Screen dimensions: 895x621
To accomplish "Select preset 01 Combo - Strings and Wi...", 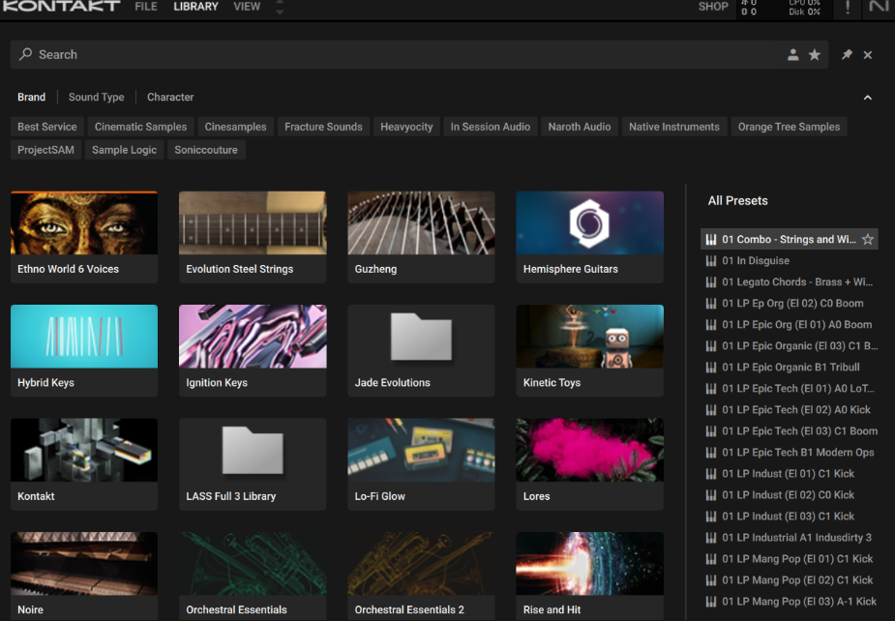I will point(789,239).
